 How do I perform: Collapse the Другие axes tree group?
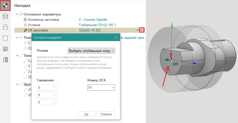pos(17,84)
